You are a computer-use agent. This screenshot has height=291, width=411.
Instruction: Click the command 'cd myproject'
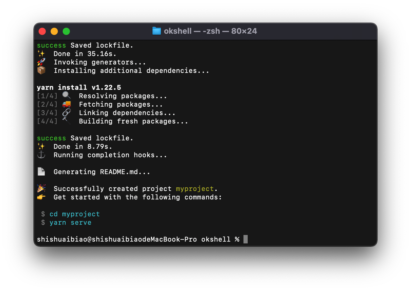pos(75,214)
